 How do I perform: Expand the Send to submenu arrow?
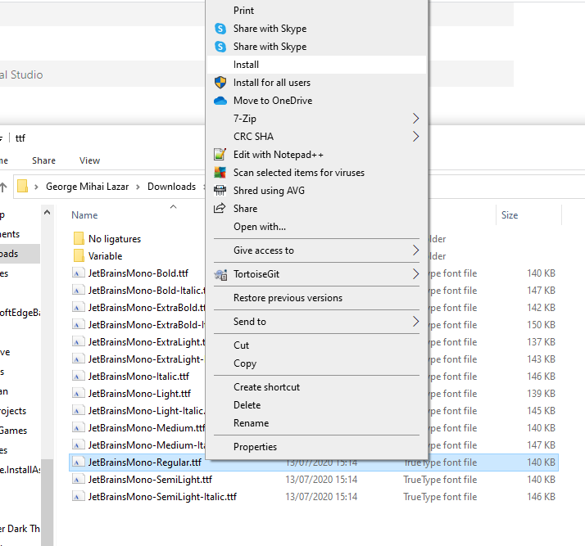pos(416,322)
